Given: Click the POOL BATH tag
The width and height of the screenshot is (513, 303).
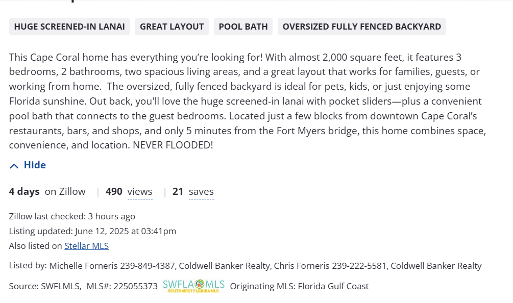Looking at the screenshot, I should [x=243, y=27].
